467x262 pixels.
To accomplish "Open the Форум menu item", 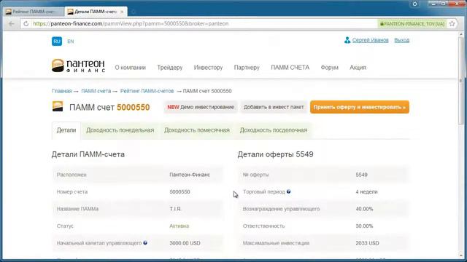I will (329, 68).
